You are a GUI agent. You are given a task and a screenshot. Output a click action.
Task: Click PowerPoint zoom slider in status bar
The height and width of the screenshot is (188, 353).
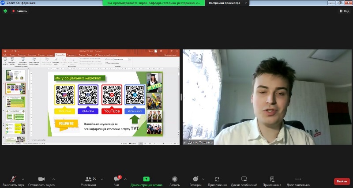tap(163, 143)
